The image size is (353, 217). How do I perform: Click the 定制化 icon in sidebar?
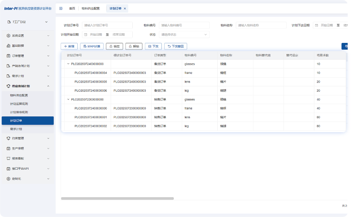click(8, 178)
